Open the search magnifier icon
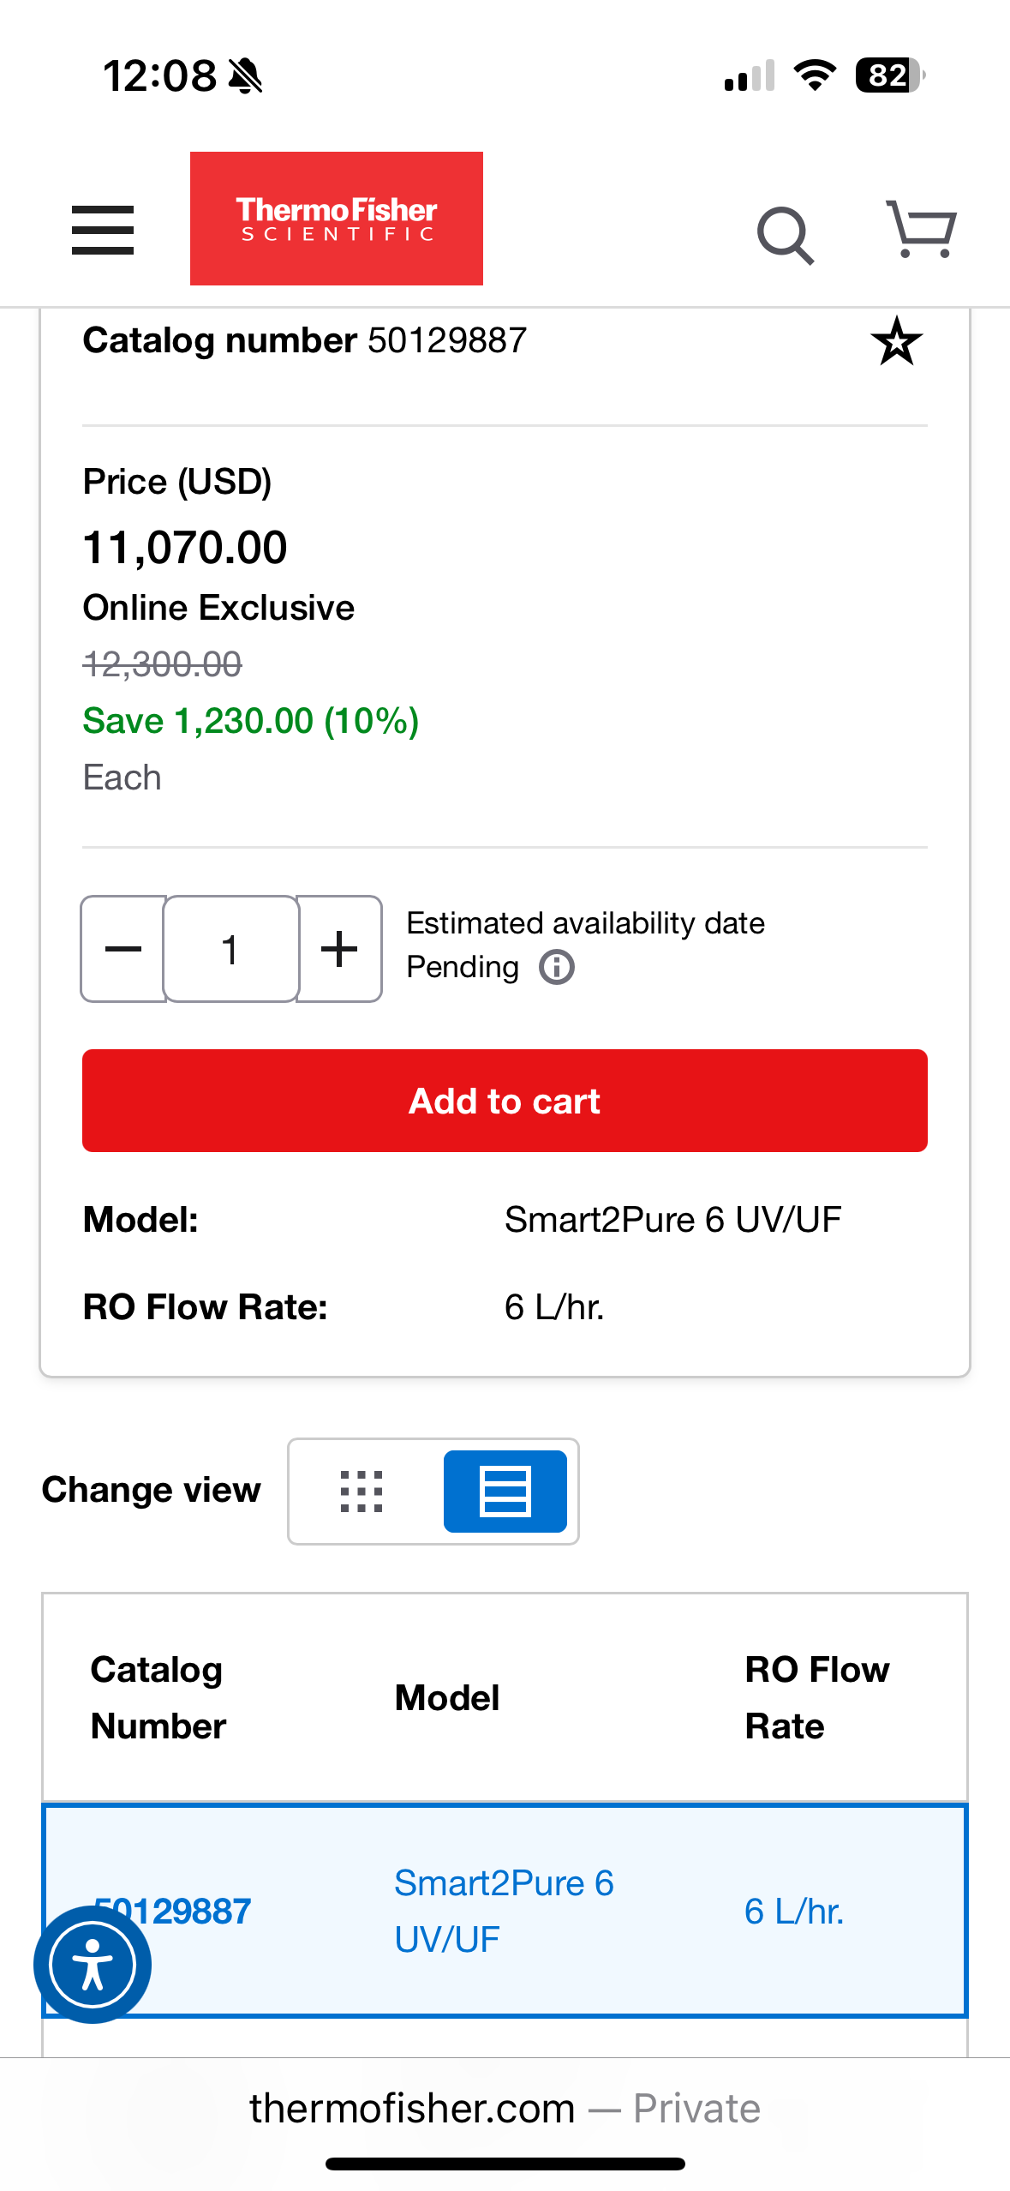Screen dimensions: 1010x2191 785,234
